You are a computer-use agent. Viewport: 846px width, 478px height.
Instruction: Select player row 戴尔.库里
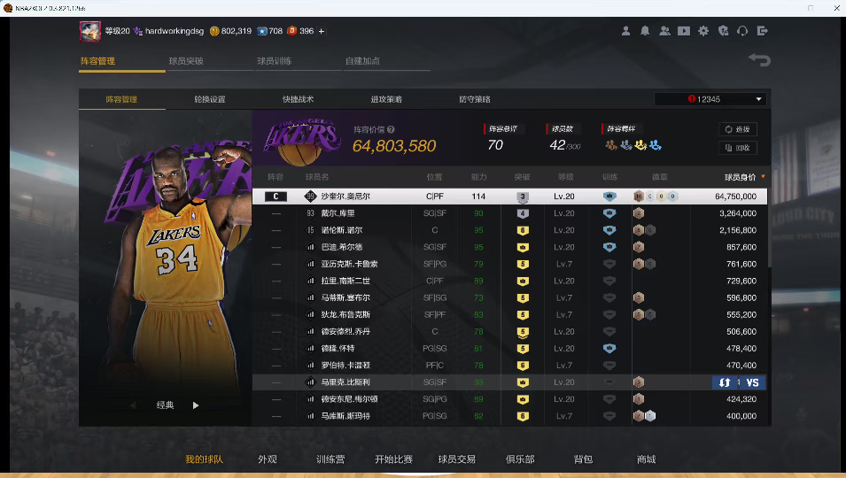click(509, 213)
